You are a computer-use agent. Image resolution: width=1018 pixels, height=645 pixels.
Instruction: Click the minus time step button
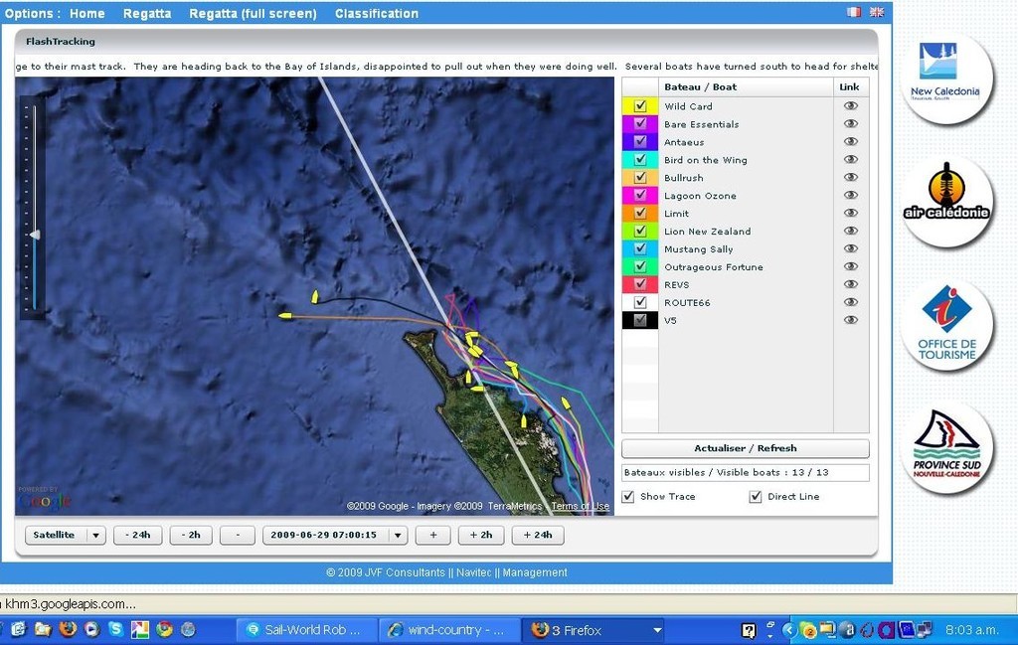pyautogui.click(x=238, y=535)
